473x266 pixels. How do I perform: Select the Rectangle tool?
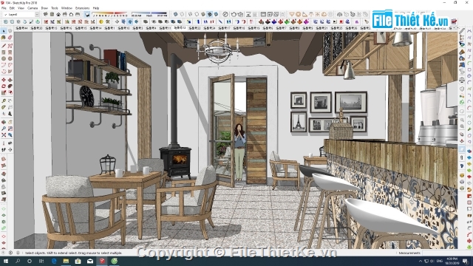tap(4, 52)
